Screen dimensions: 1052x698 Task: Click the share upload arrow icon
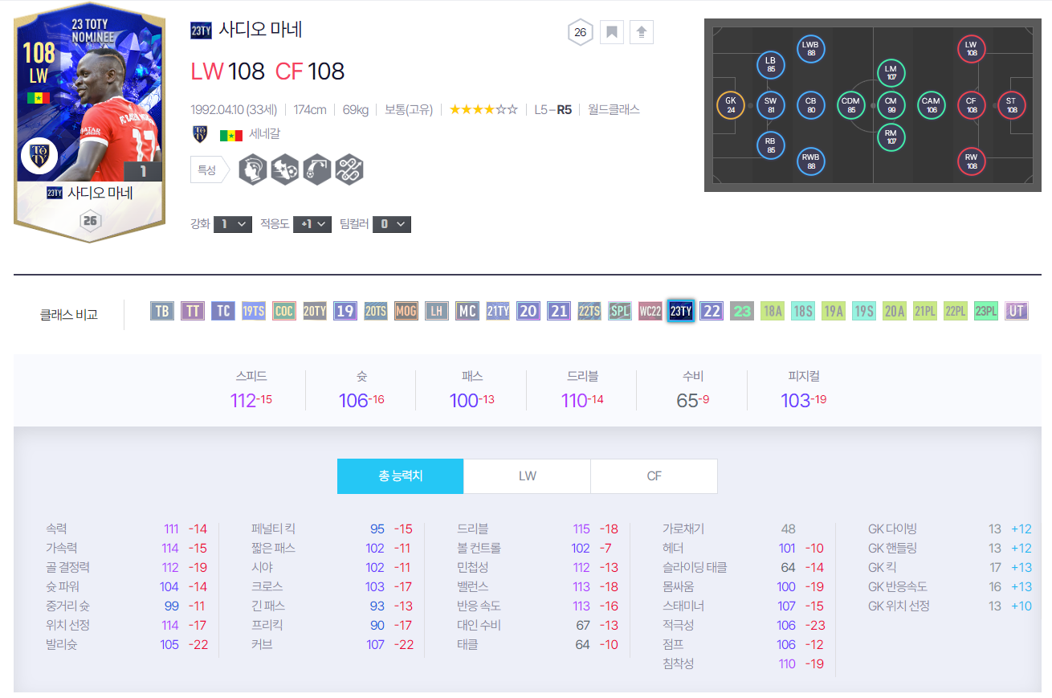[x=641, y=32]
